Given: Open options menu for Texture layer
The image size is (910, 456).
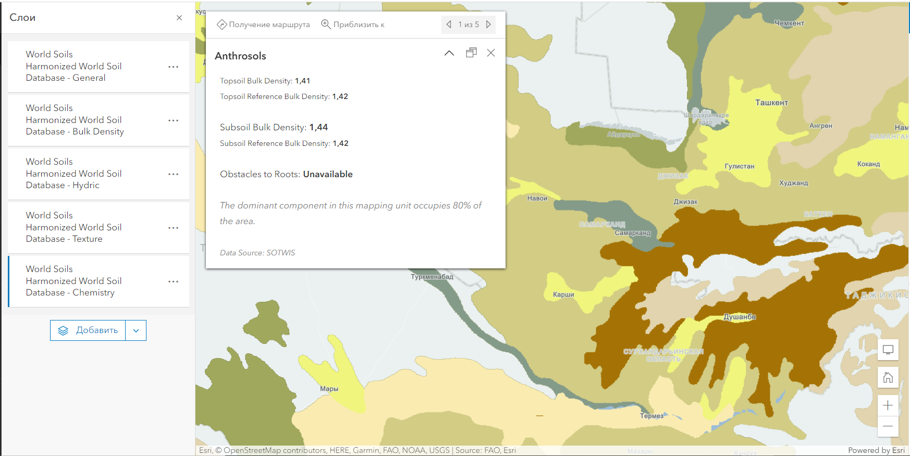Looking at the screenshot, I should (173, 228).
